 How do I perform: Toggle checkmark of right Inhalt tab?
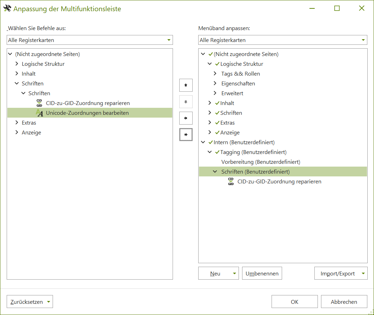[217, 103]
